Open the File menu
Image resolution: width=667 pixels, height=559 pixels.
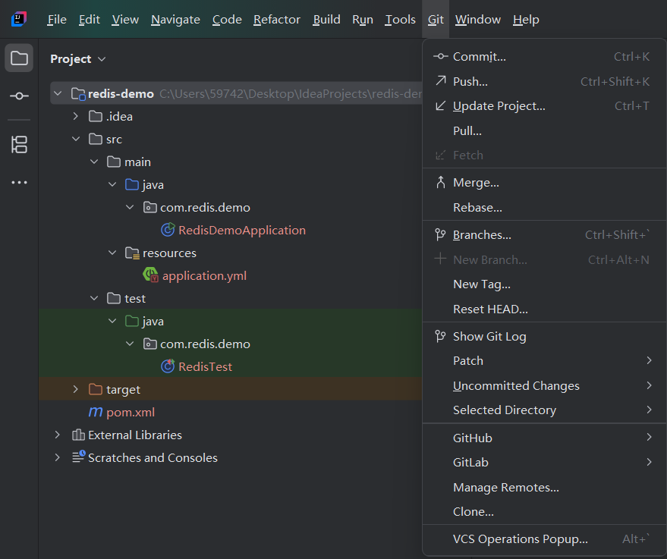[57, 19]
